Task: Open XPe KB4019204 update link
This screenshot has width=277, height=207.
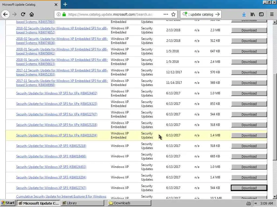Action: click(57, 135)
